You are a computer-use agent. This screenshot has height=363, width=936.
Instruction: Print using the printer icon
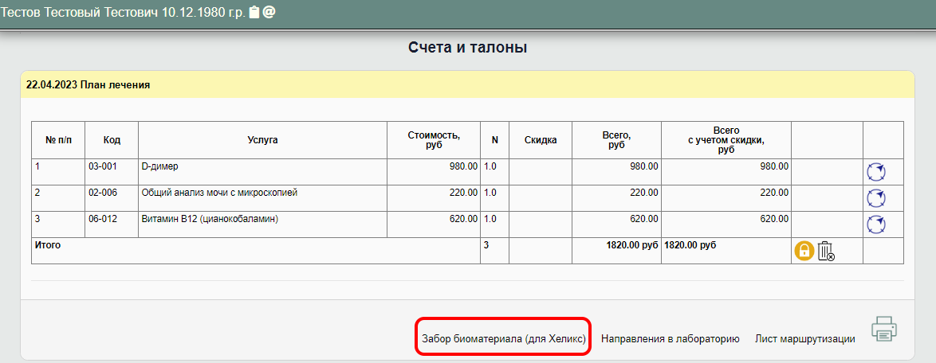883,329
